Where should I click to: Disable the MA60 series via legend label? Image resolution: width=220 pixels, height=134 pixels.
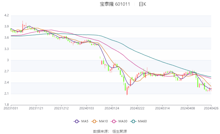(x=142, y=121)
